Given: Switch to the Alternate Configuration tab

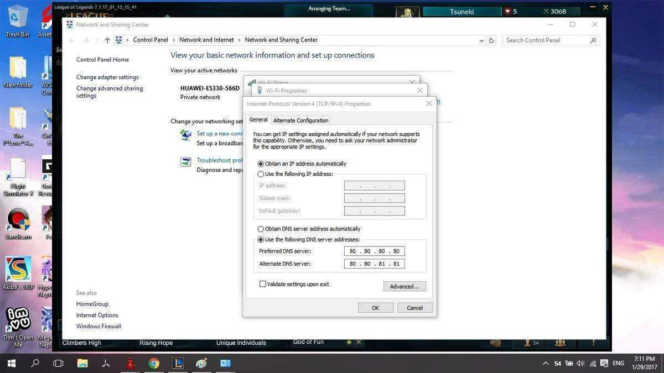Looking at the screenshot, I should click(x=301, y=120).
